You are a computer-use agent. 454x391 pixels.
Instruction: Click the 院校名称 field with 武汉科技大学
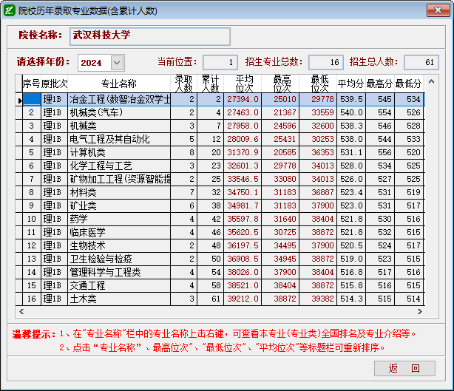point(150,36)
